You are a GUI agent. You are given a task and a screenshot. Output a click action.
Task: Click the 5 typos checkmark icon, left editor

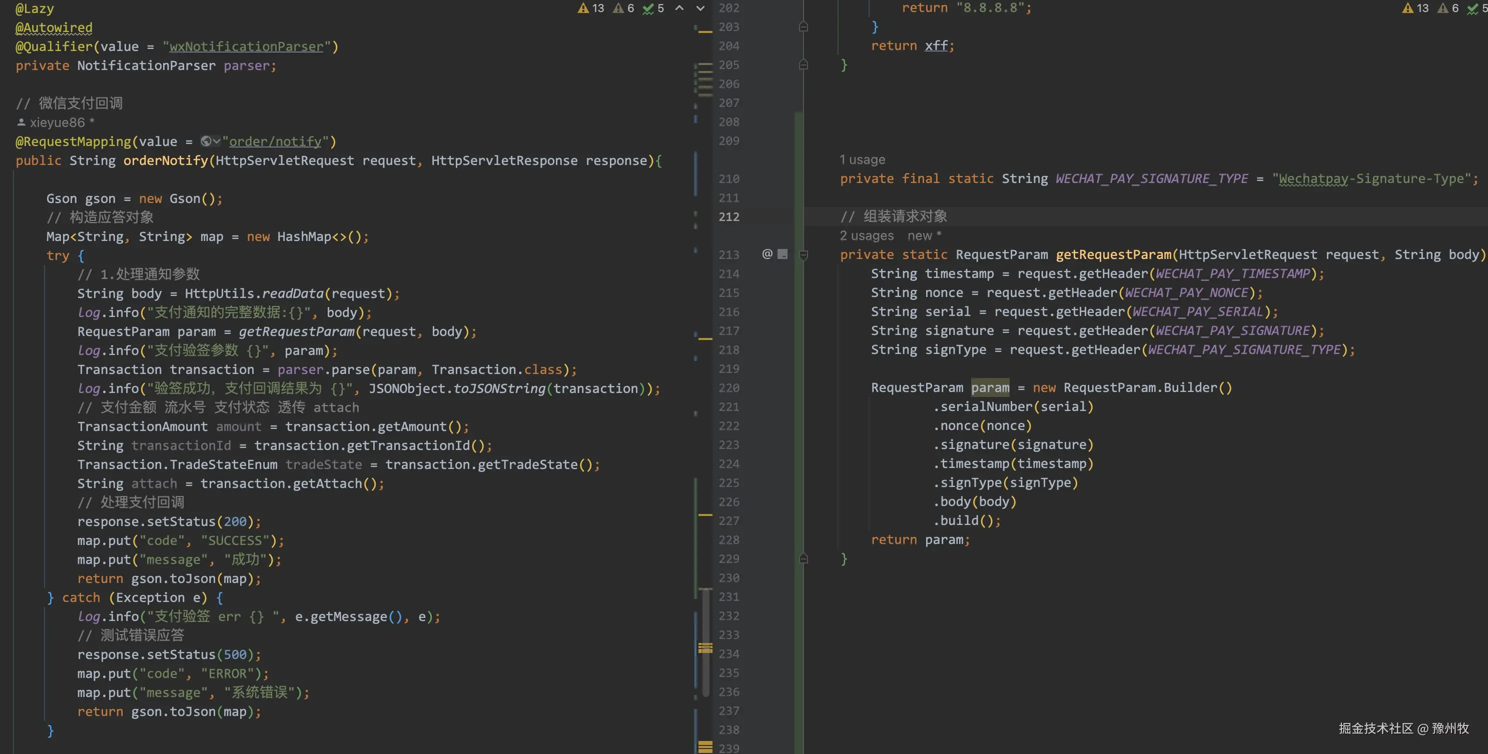pos(648,8)
